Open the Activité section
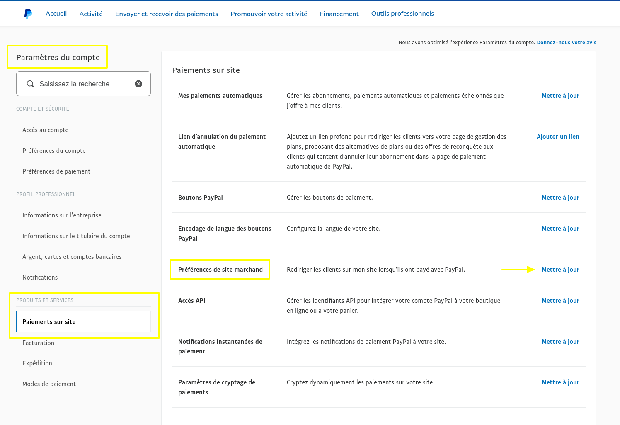This screenshot has height=425, width=620. pos(91,13)
